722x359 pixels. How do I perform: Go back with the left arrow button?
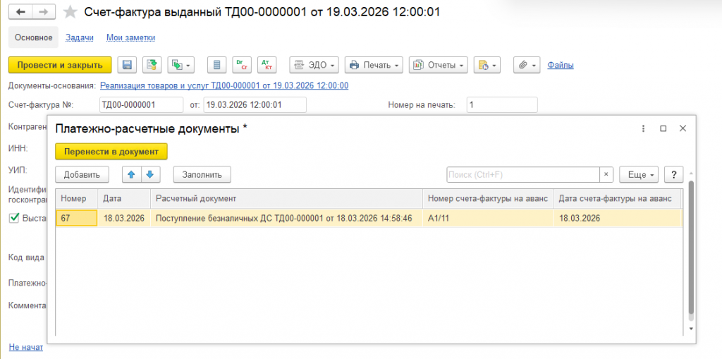tap(20, 12)
